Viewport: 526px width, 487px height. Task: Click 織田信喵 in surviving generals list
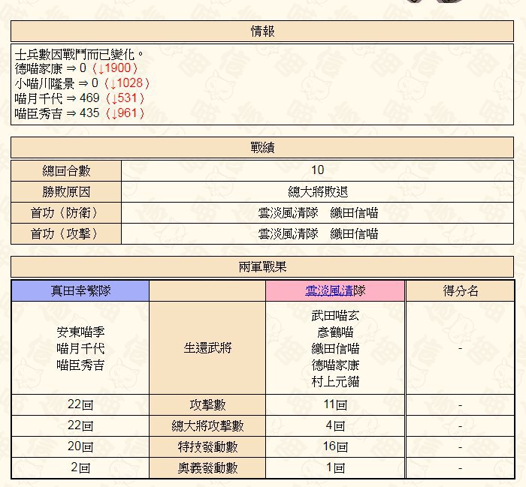335,349
